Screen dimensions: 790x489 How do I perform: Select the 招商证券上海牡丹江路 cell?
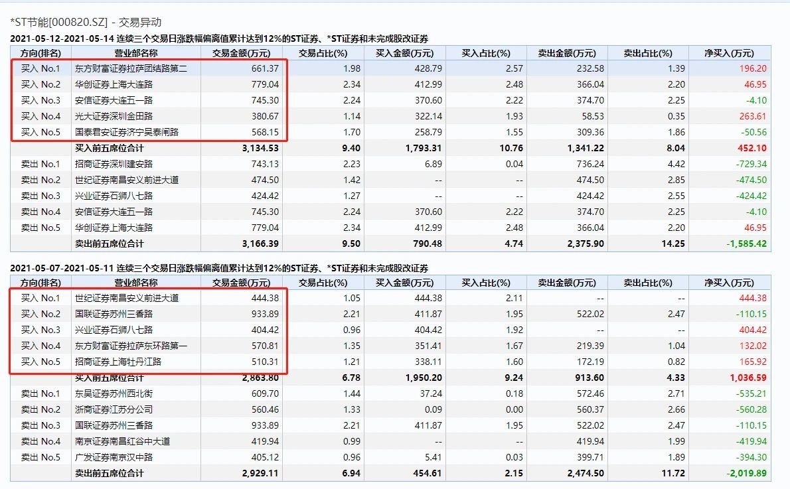click(118, 362)
